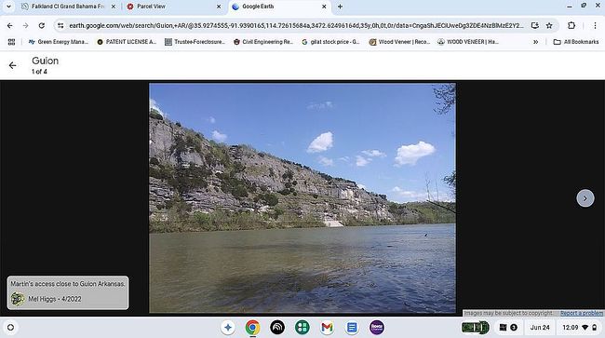Open quick settings from the 12:09 clock
Image resolution: width=605 pixels, height=338 pixels.
point(580,328)
